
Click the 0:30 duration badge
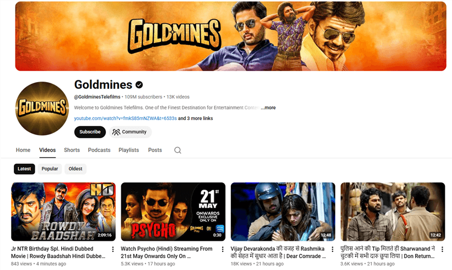217,235
